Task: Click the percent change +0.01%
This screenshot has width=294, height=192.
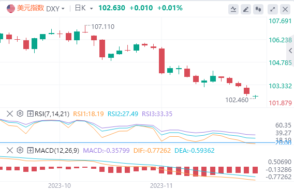Action: pos(170,8)
